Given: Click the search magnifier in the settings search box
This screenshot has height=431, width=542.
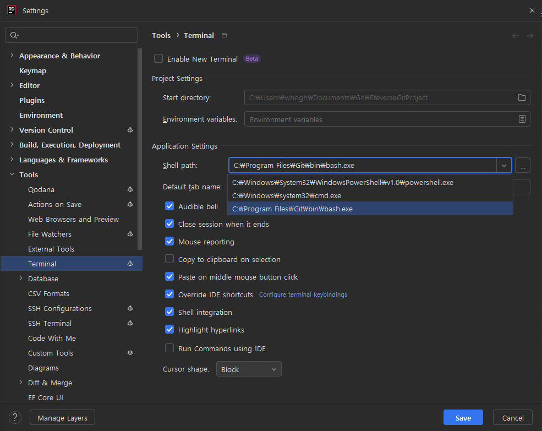Looking at the screenshot, I should [x=14, y=35].
